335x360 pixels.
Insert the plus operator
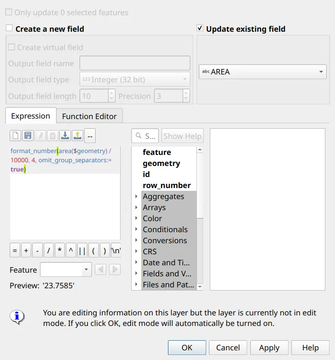26,250
